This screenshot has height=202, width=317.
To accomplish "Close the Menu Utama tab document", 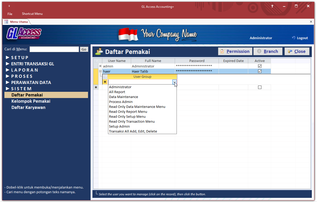I will (311, 22).
